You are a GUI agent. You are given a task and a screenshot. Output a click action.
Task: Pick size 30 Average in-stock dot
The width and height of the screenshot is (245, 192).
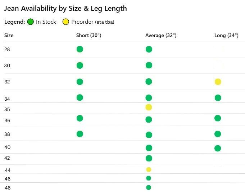pyautogui.click(x=149, y=65)
